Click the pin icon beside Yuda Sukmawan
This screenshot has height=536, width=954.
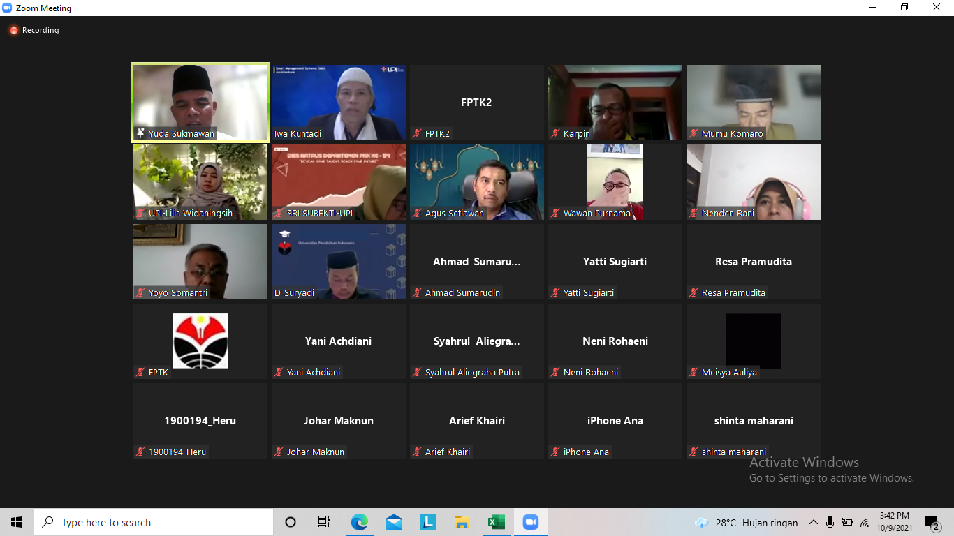[x=140, y=133]
